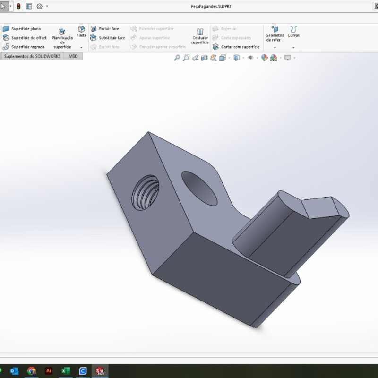This screenshot has height=378, width=378.
Task: Expand the dropdown arrow under Filete
Action: point(81,48)
